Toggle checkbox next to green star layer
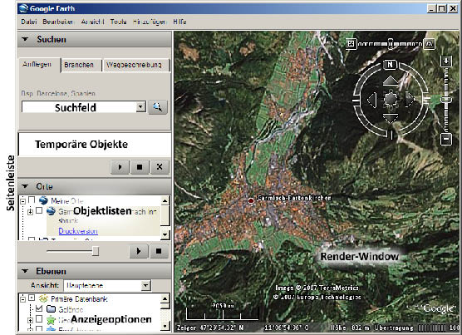The image size is (462, 335). point(39,319)
